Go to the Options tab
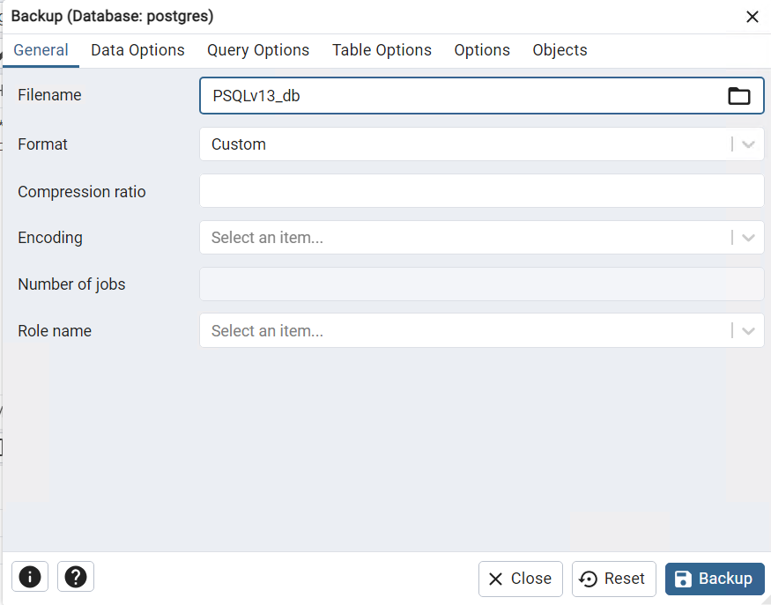This screenshot has height=605, width=771. click(x=482, y=50)
